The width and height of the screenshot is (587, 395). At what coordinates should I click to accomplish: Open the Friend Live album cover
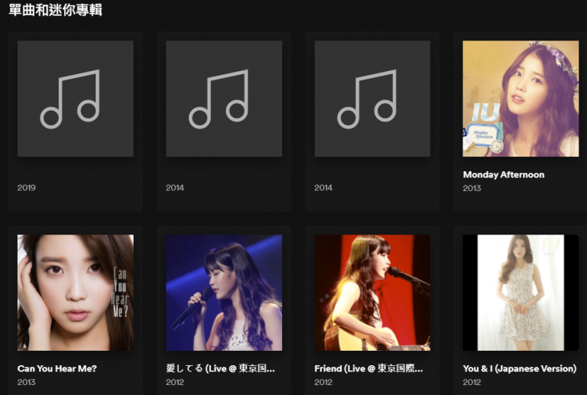click(372, 293)
